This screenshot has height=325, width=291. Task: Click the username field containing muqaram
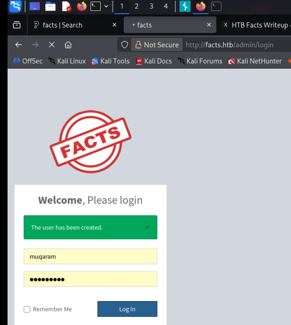point(90,257)
